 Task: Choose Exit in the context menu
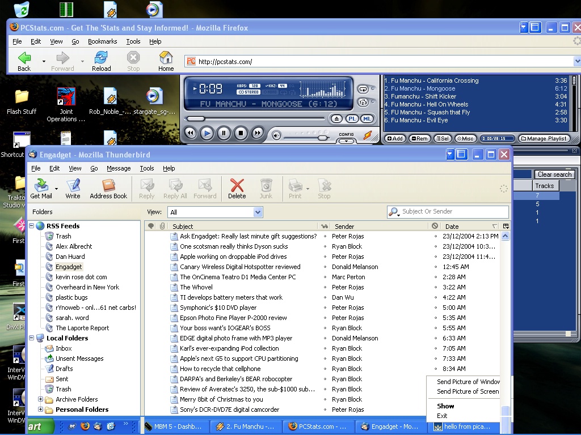(442, 415)
